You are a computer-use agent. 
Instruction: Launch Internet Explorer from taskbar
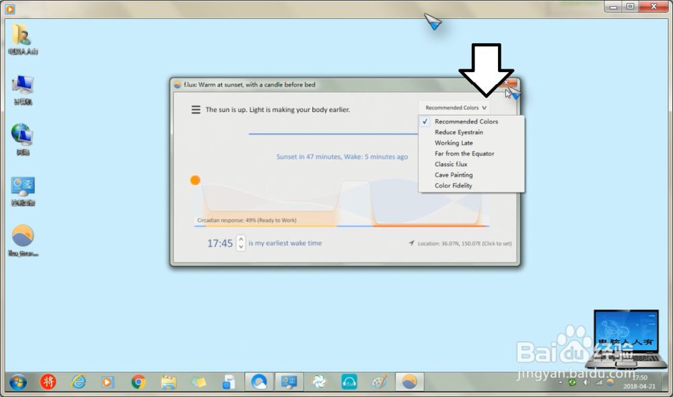(79, 382)
